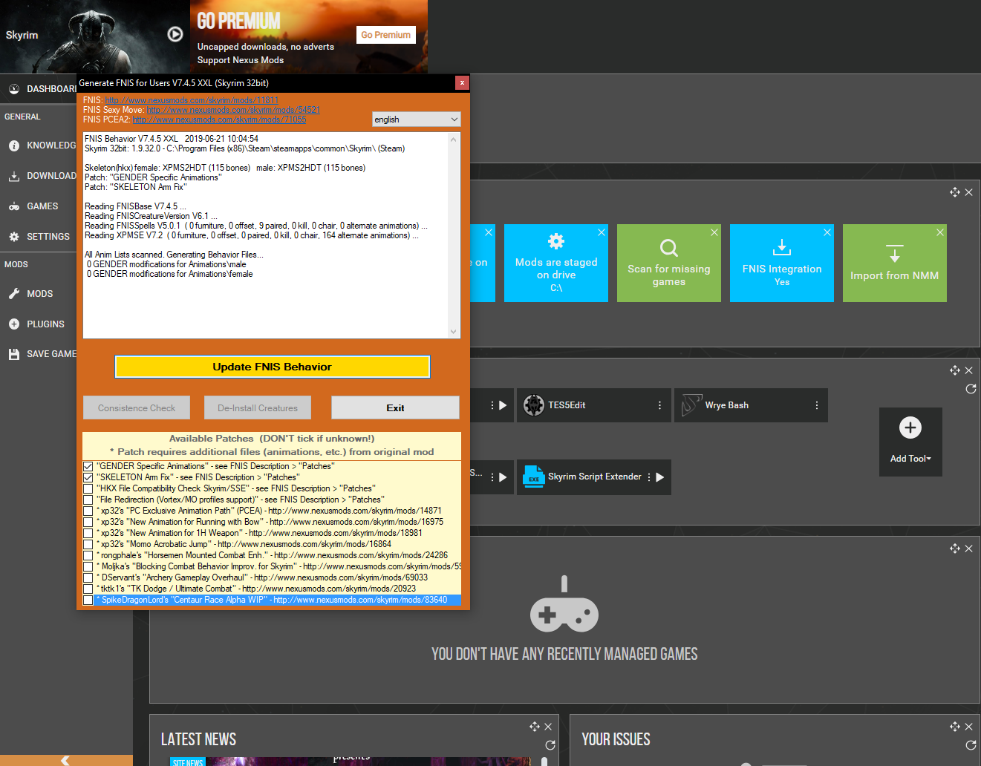Close the Generate FNIS for Users window
This screenshot has height=766, width=981.
pos(462,83)
